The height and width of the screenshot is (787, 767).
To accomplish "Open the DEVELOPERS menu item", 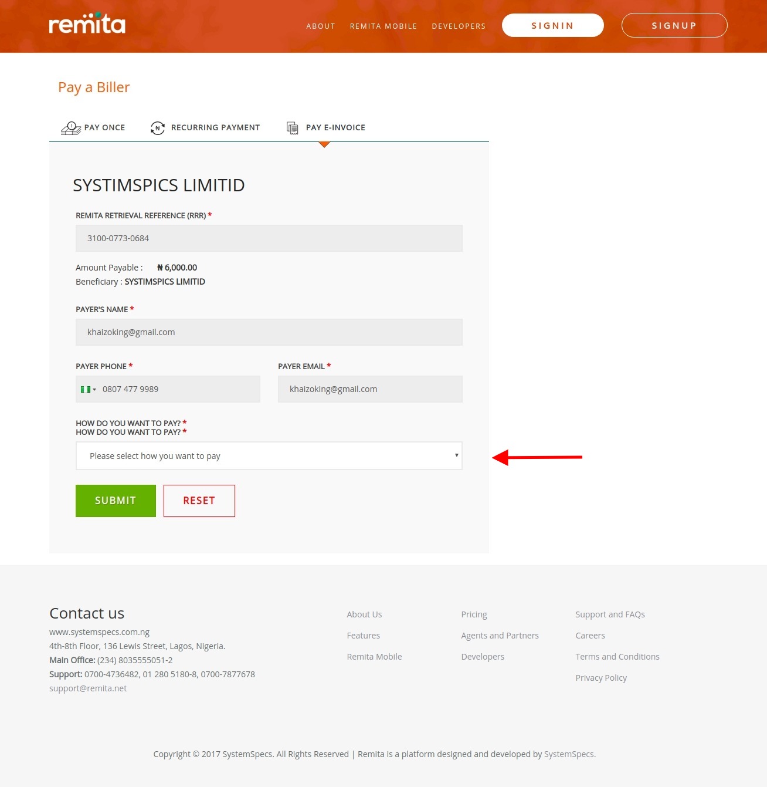I will [459, 26].
